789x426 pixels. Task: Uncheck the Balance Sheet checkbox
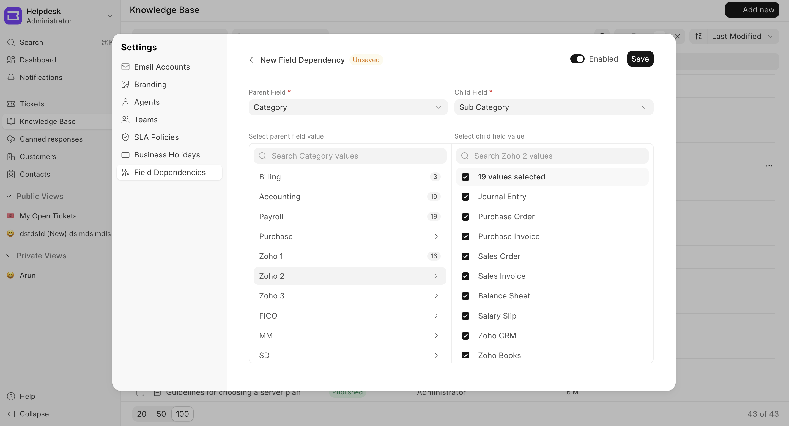click(465, 296)
